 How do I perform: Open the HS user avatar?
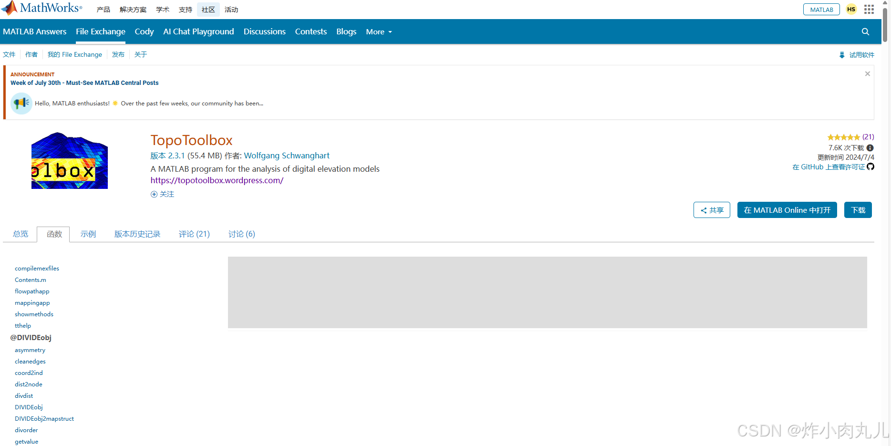coord(851,10)
